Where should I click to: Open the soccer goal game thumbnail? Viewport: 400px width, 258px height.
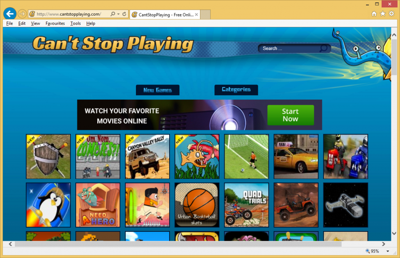[x=246, y=156]
